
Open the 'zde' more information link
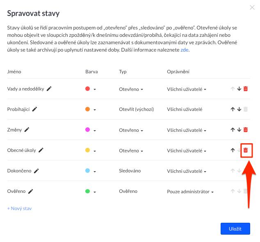point(185,50)
